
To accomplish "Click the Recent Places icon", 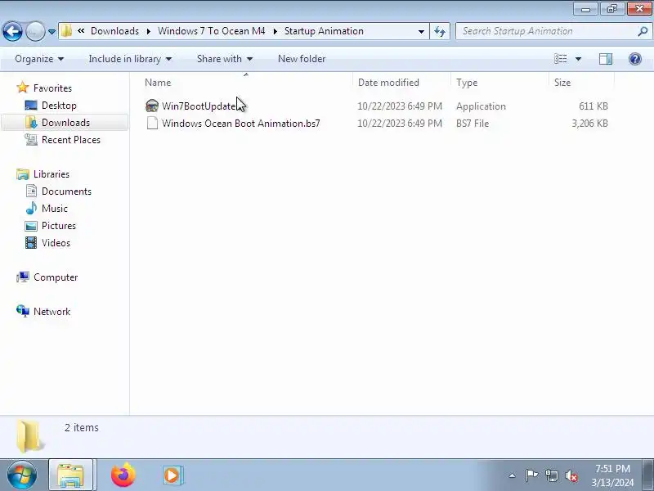I will click(31, 139).
